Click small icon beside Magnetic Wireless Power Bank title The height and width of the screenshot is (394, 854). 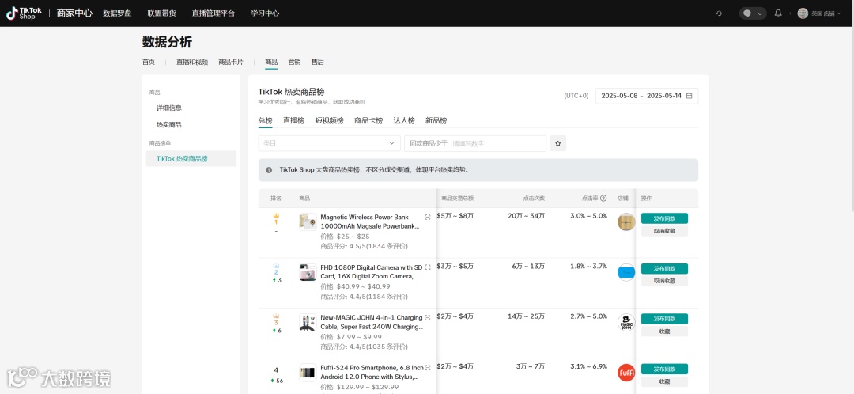click(428, 217)
